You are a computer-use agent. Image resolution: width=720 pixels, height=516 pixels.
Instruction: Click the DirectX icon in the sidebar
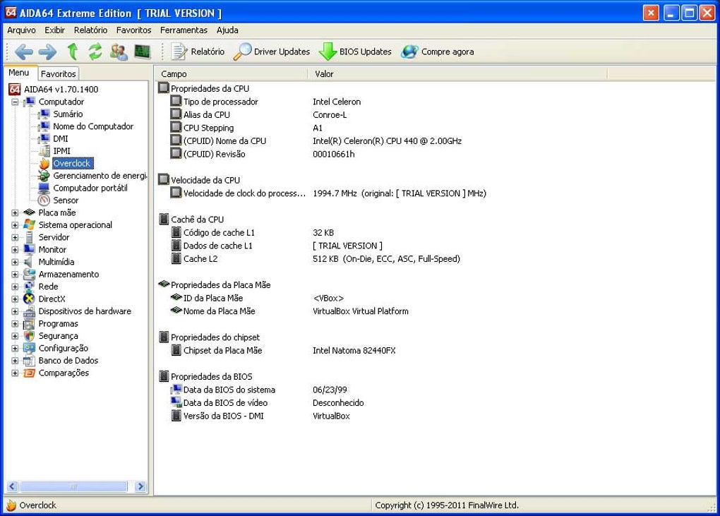(x=30, y=299)
